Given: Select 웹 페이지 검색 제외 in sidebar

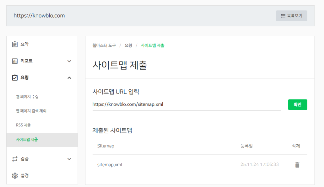Looking at the screenshot, I should pos(31,111).
